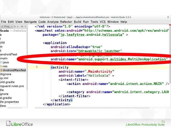This screenshot has height=128, width=171.
Task: Open the Project view selector dropdown
Action: pyautogui.click(x=7, y=26)
